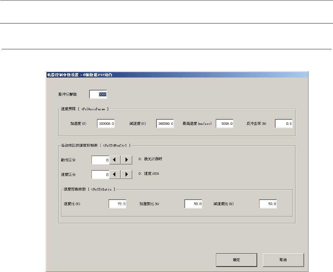
Task: Focus the 减速度 (G) value field
Action: click(x=165, y=124)
